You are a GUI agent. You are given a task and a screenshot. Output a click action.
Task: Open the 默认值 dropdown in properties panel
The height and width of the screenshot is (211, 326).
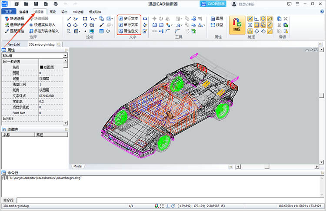[x=65, y=56]
